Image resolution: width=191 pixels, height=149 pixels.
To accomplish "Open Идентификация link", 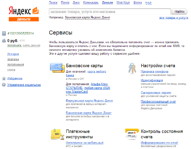I will tap(152, 80).
